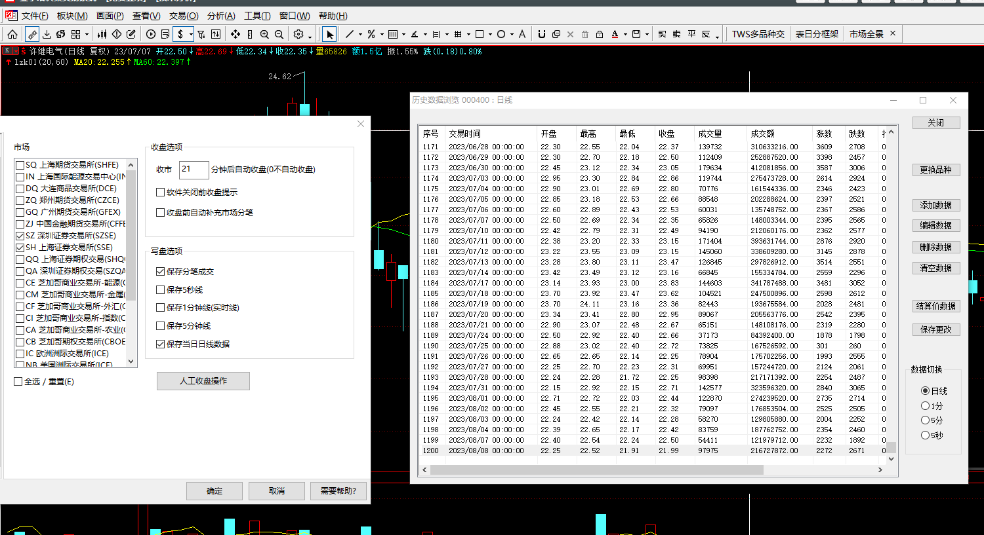Select the ruler measuring tool icon
Image resolution: width=984 pixels, height=535 pixels.
31,34
